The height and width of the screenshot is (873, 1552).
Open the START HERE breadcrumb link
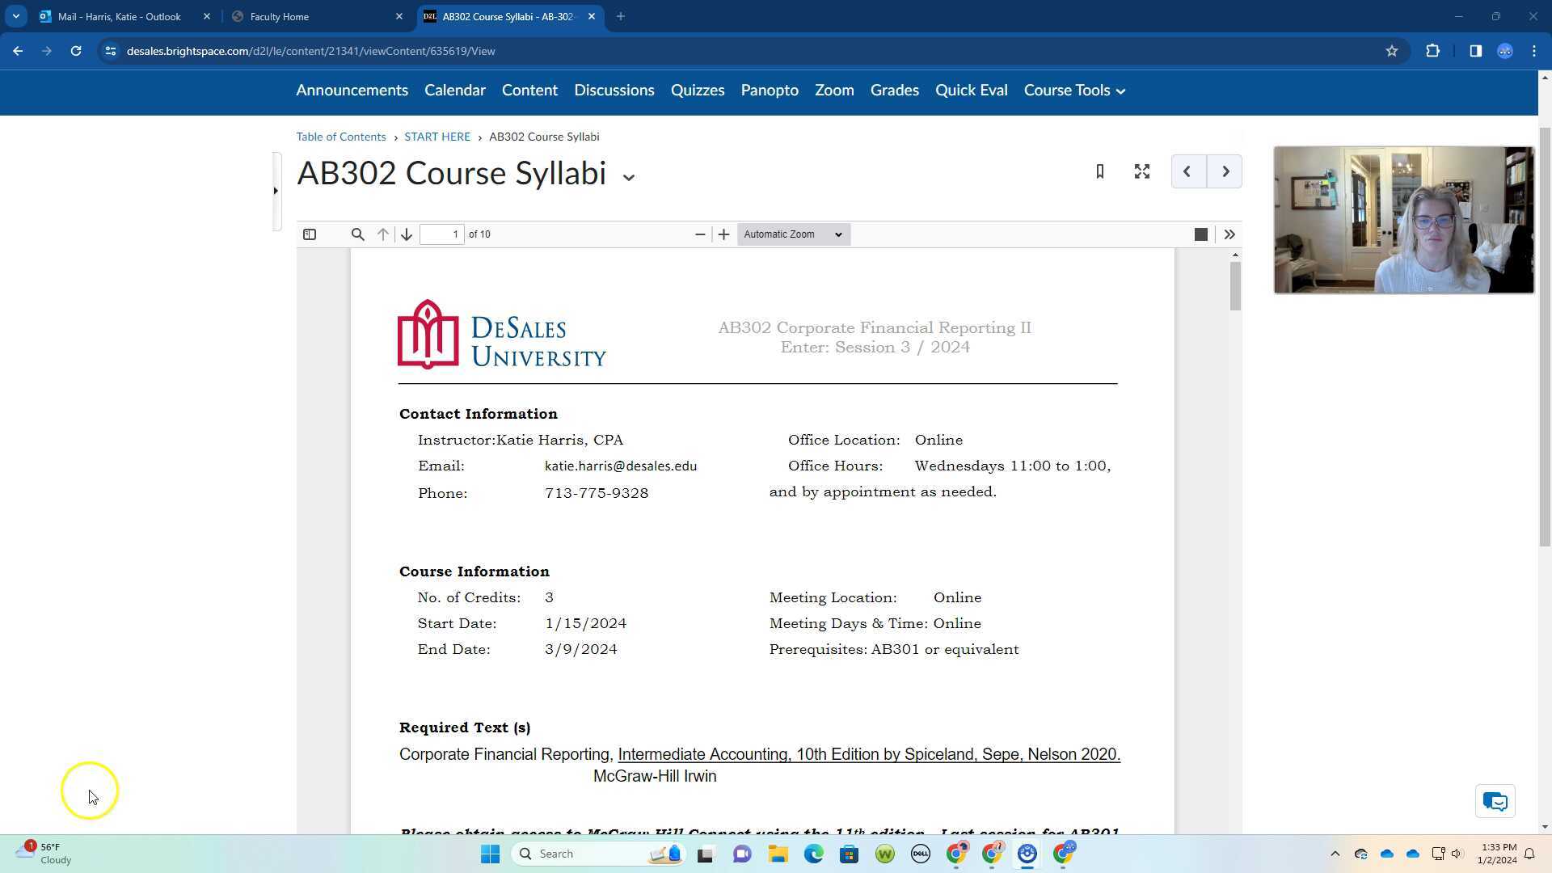tap(437, 137)
